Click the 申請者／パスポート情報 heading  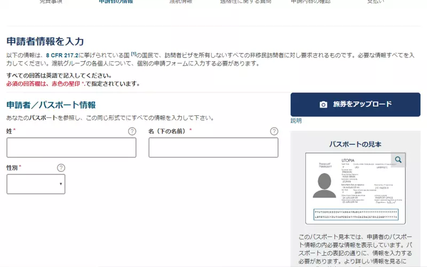pos(51,105)
